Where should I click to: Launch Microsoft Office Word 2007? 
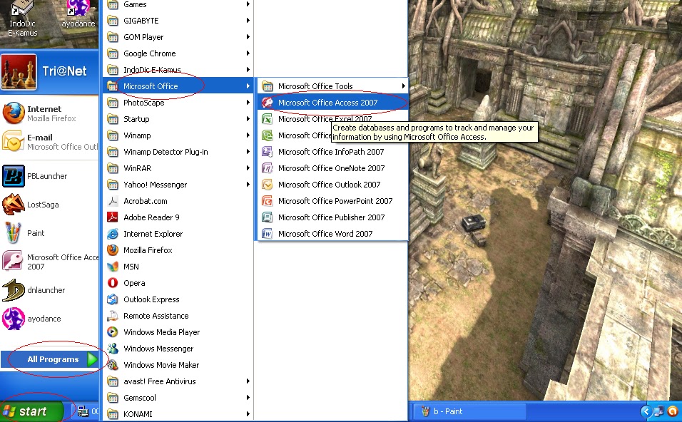point(332,234)
